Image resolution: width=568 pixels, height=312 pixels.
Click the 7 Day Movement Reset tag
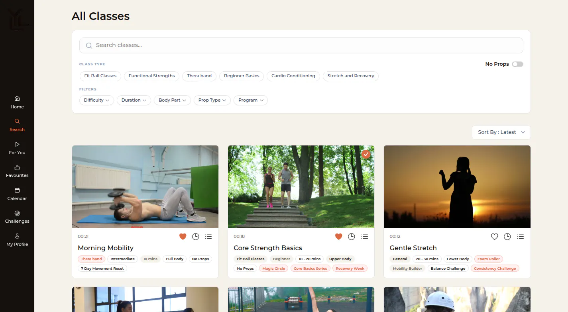pos(102,269)
